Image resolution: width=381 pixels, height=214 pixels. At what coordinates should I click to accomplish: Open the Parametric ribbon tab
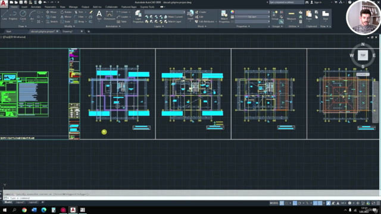pos(50,7)
